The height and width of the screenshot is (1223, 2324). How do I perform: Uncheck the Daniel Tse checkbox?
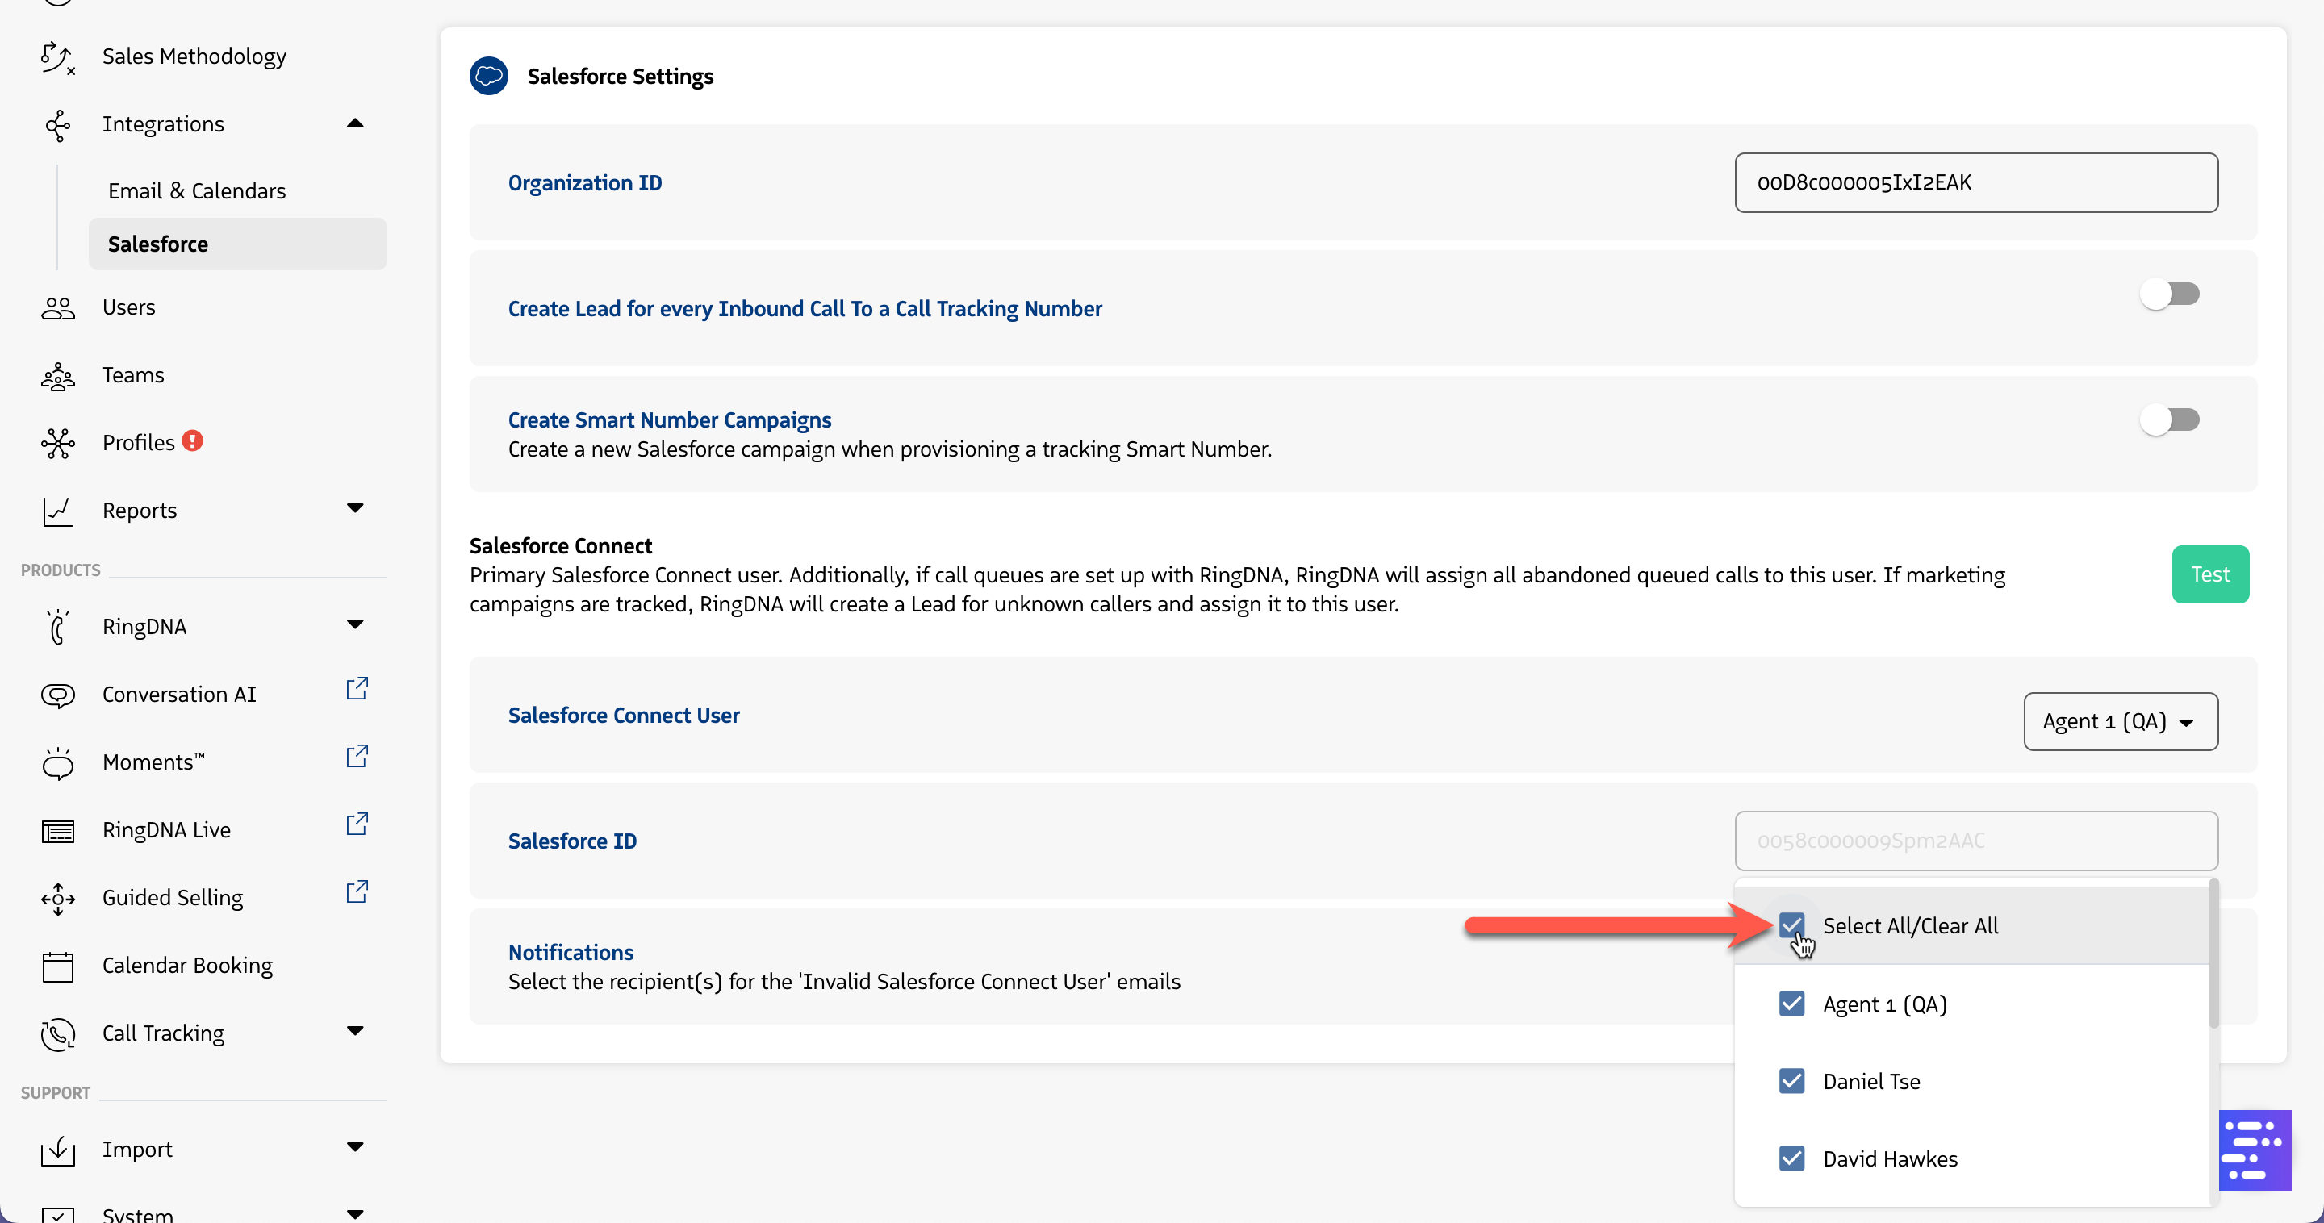(x=1791, y=1081)
